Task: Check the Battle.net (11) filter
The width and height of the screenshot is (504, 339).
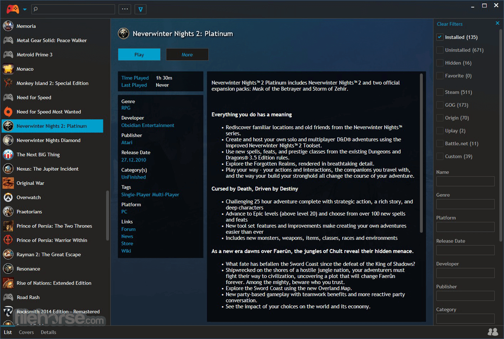Action: pos(440,143)
